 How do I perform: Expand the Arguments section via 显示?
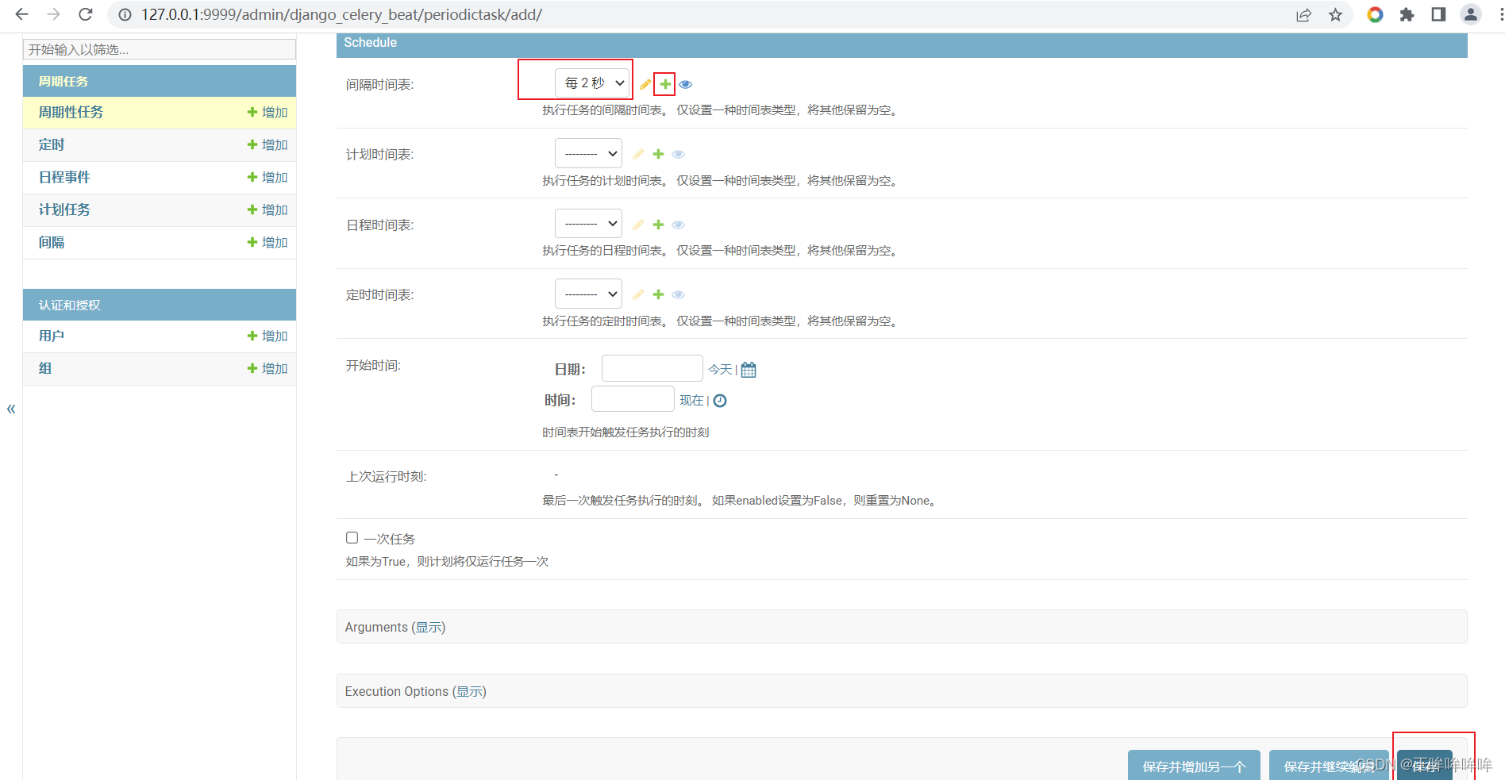pos(429,628)
